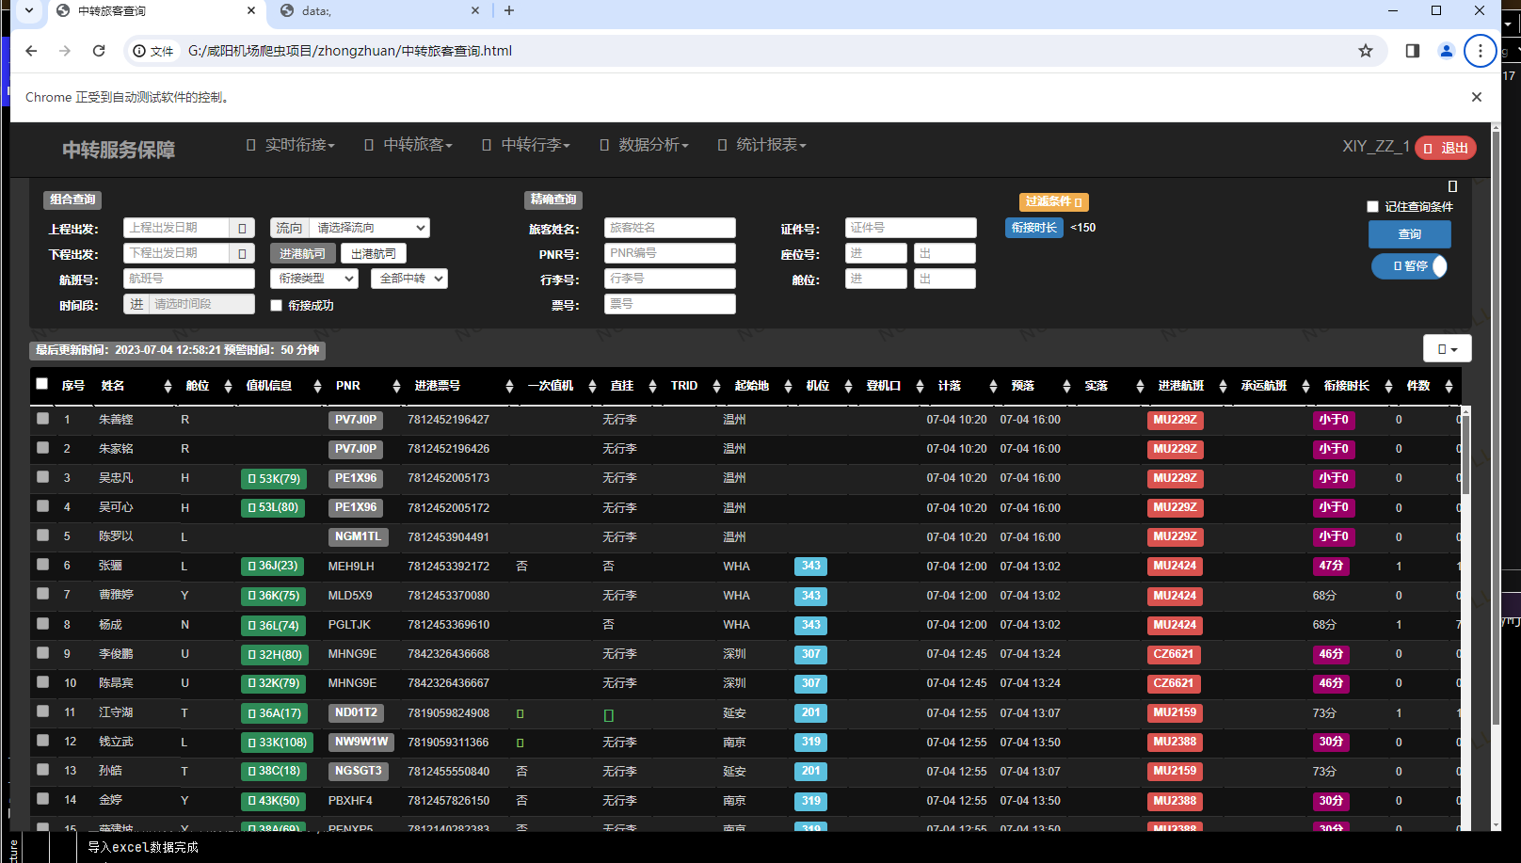This screenshot has width=1521, height=863.
Task: Open calendar icon for 上程出发 date
Action: [x=242, y=228]
